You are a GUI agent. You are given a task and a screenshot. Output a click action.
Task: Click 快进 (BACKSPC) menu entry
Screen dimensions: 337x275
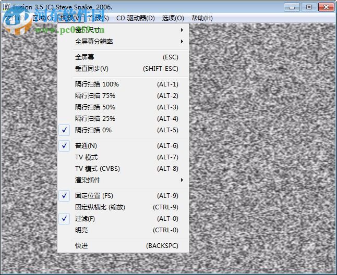(x=123, y=246)
